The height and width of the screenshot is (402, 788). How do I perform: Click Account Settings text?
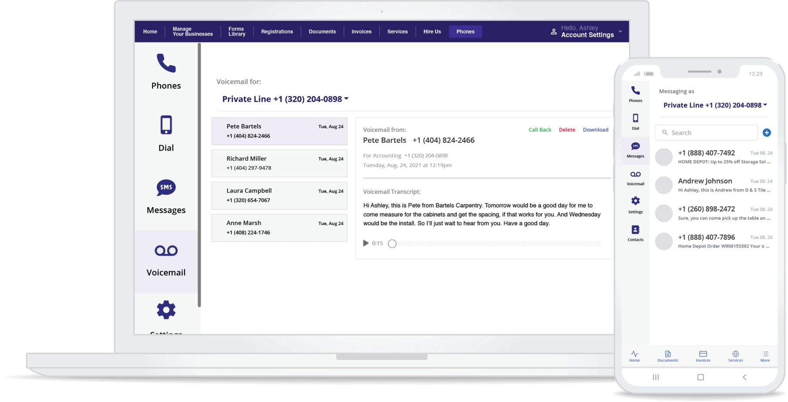pyautogui.click(x=587, y=35)
